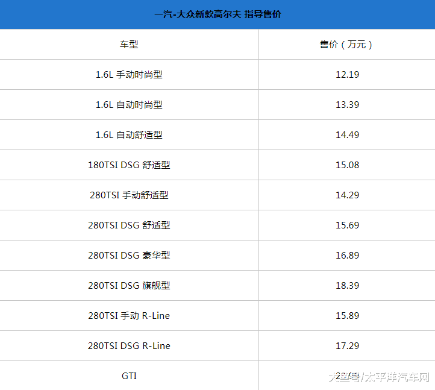Viewport: 435px width, 390px height.
Task: Click the 'GTI' model cell
Action: click(129, 376)
